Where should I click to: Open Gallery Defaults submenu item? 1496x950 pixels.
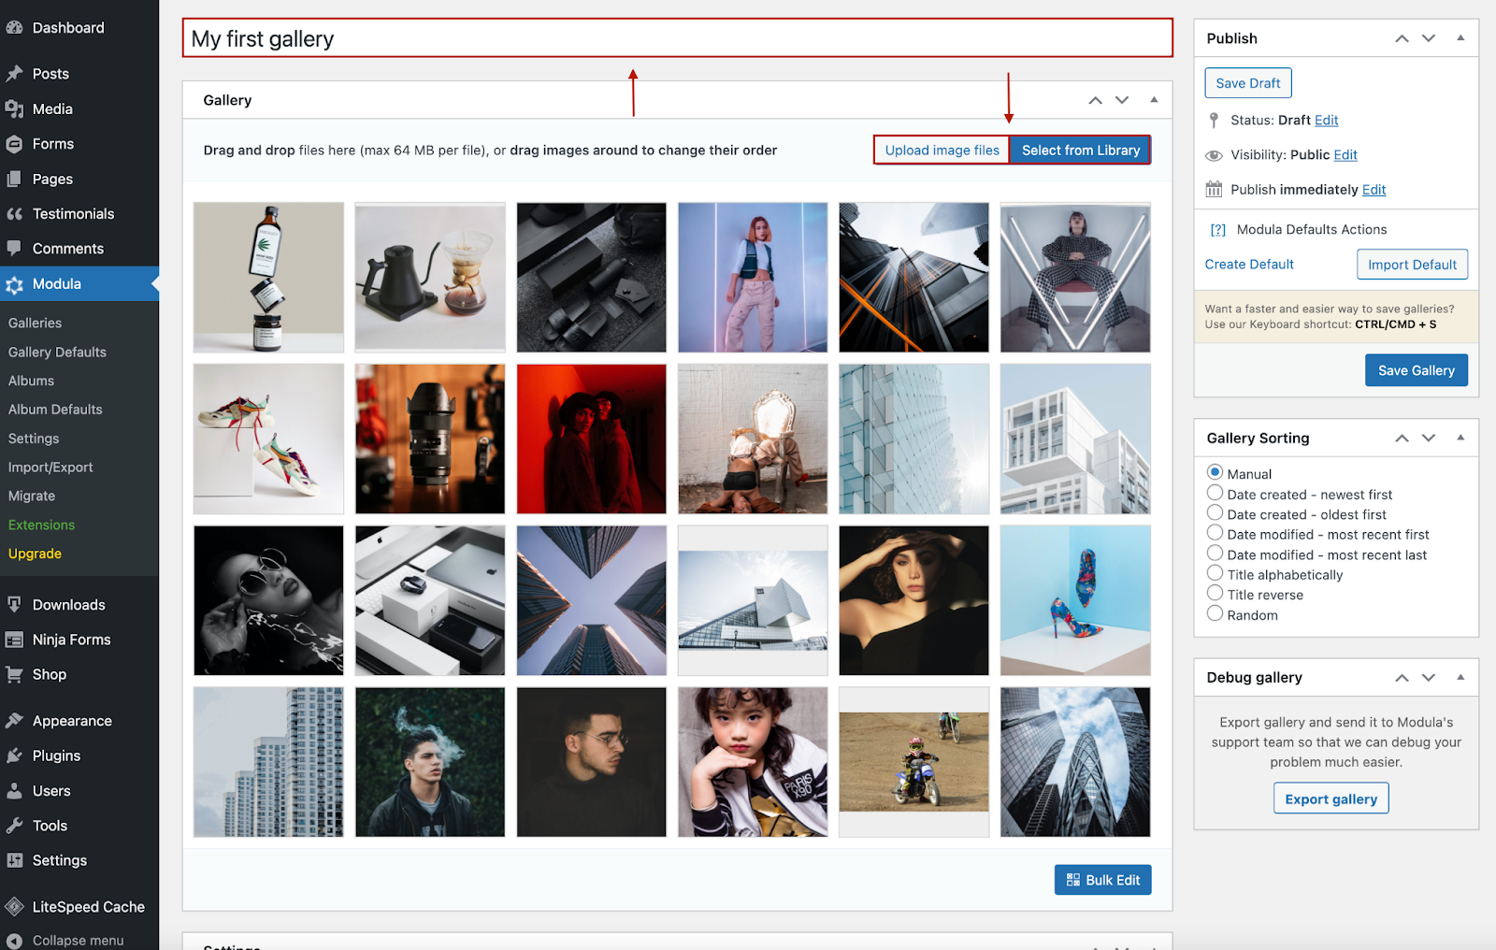(58, 353)
